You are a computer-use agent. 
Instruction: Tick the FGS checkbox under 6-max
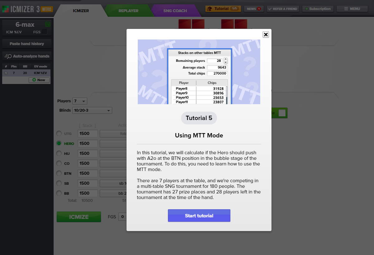click(x=45, y=32)
